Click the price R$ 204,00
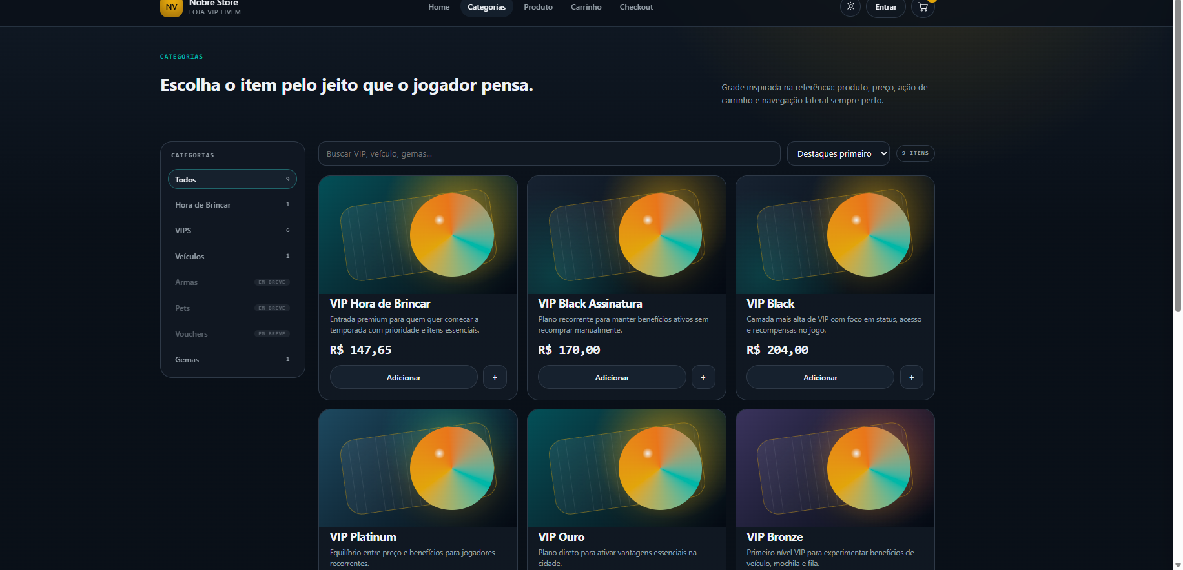The height and width of the screenshot is (570, 1183). point(777,350)
